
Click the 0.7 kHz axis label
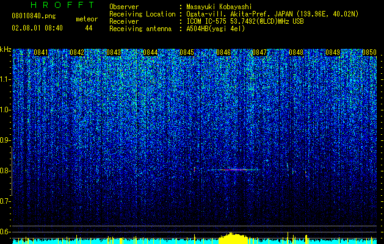point(5,201)
